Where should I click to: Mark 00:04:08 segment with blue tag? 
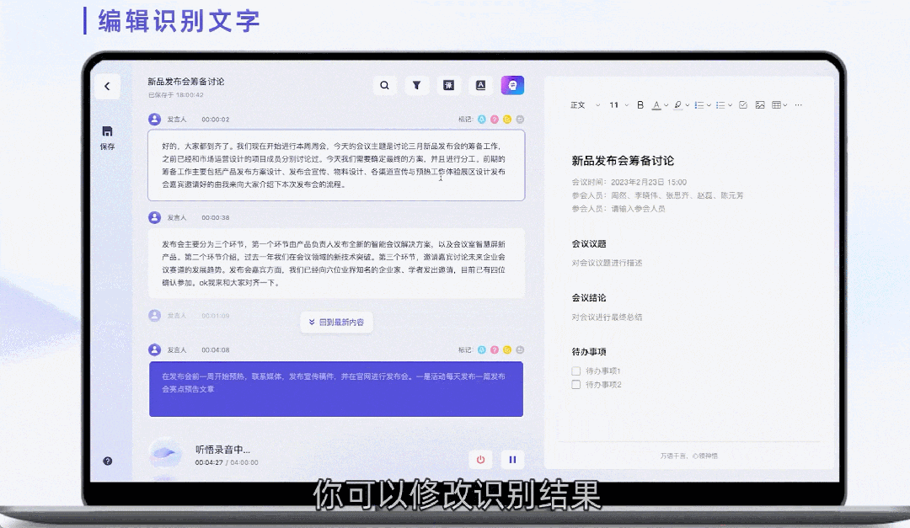[x=482, y=349]
